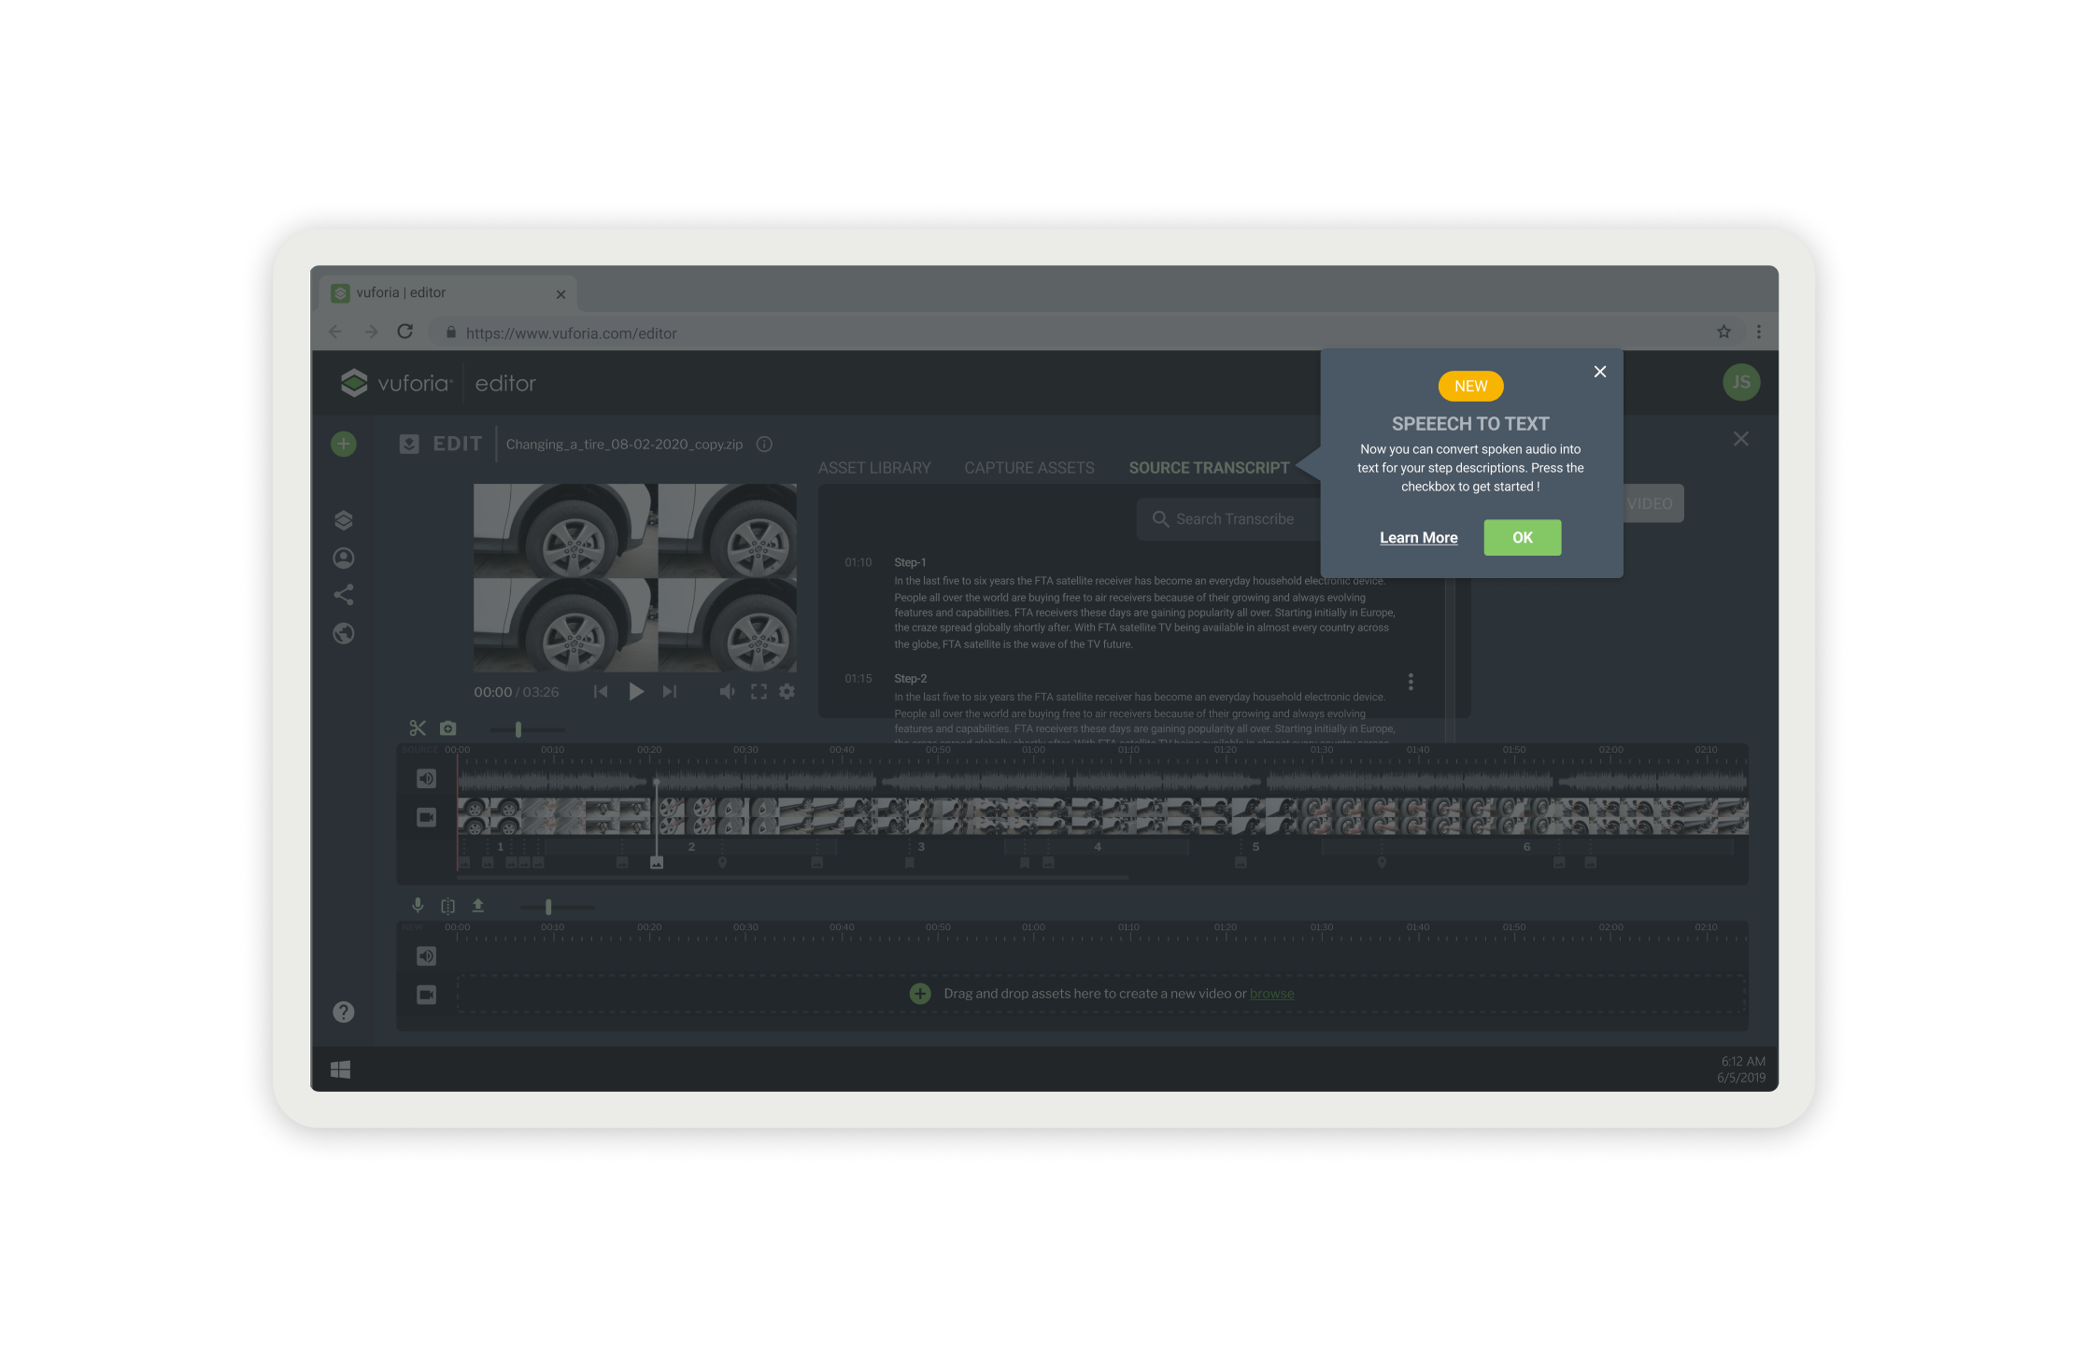This screenshot has height=1357, width=2085.
Task: Open the layers stack sidebar icon
Action: tap(344, 520)
